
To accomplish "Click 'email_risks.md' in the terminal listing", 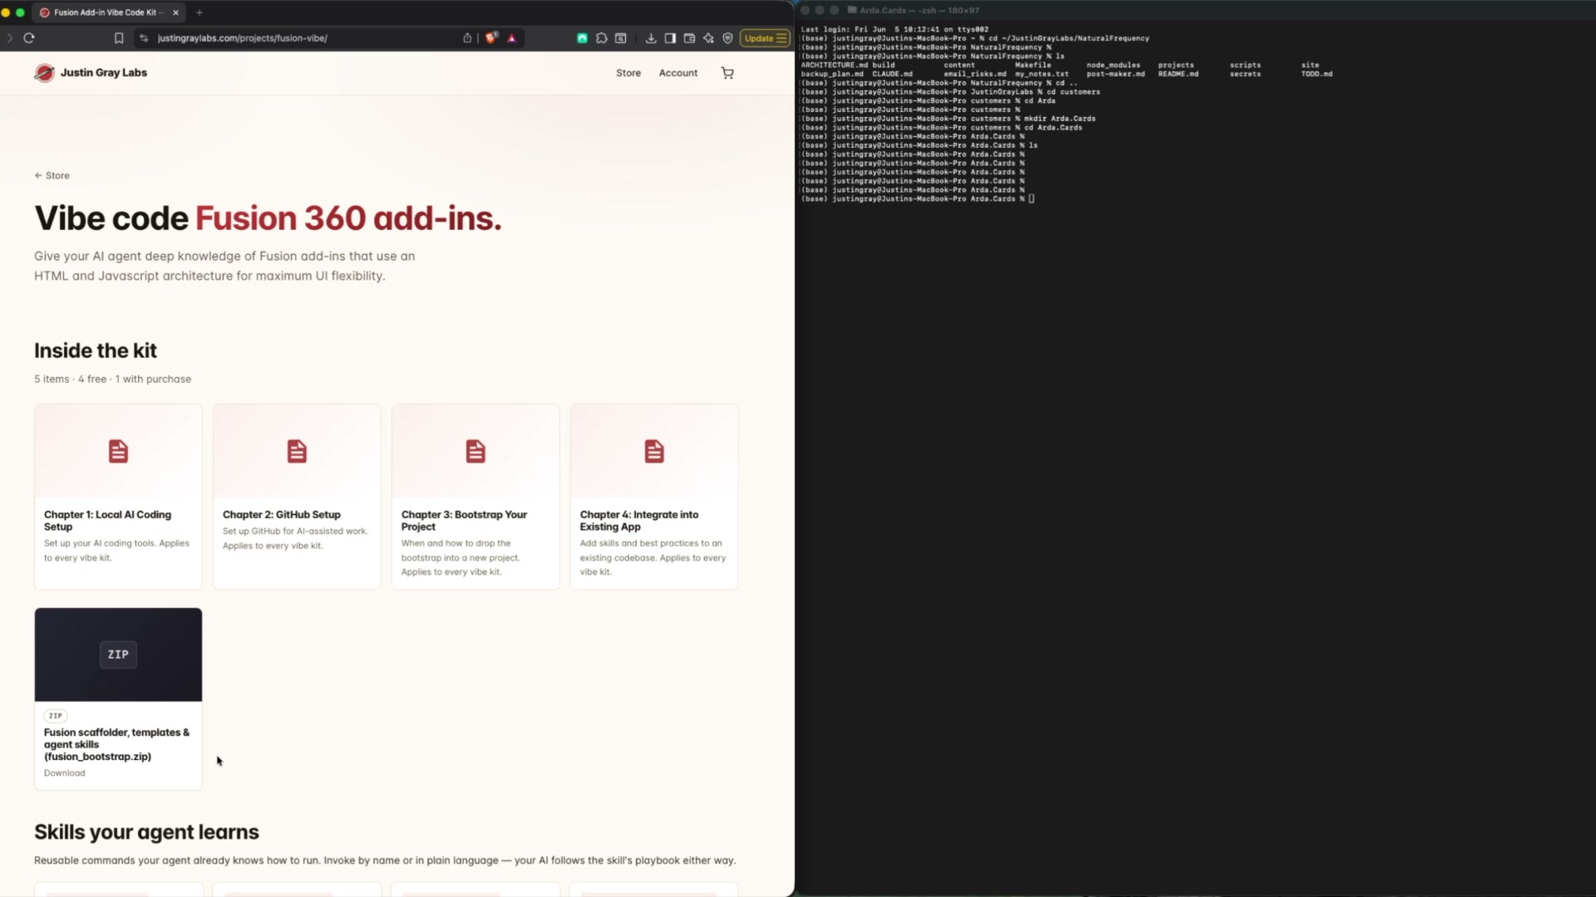I will point(974,74).
